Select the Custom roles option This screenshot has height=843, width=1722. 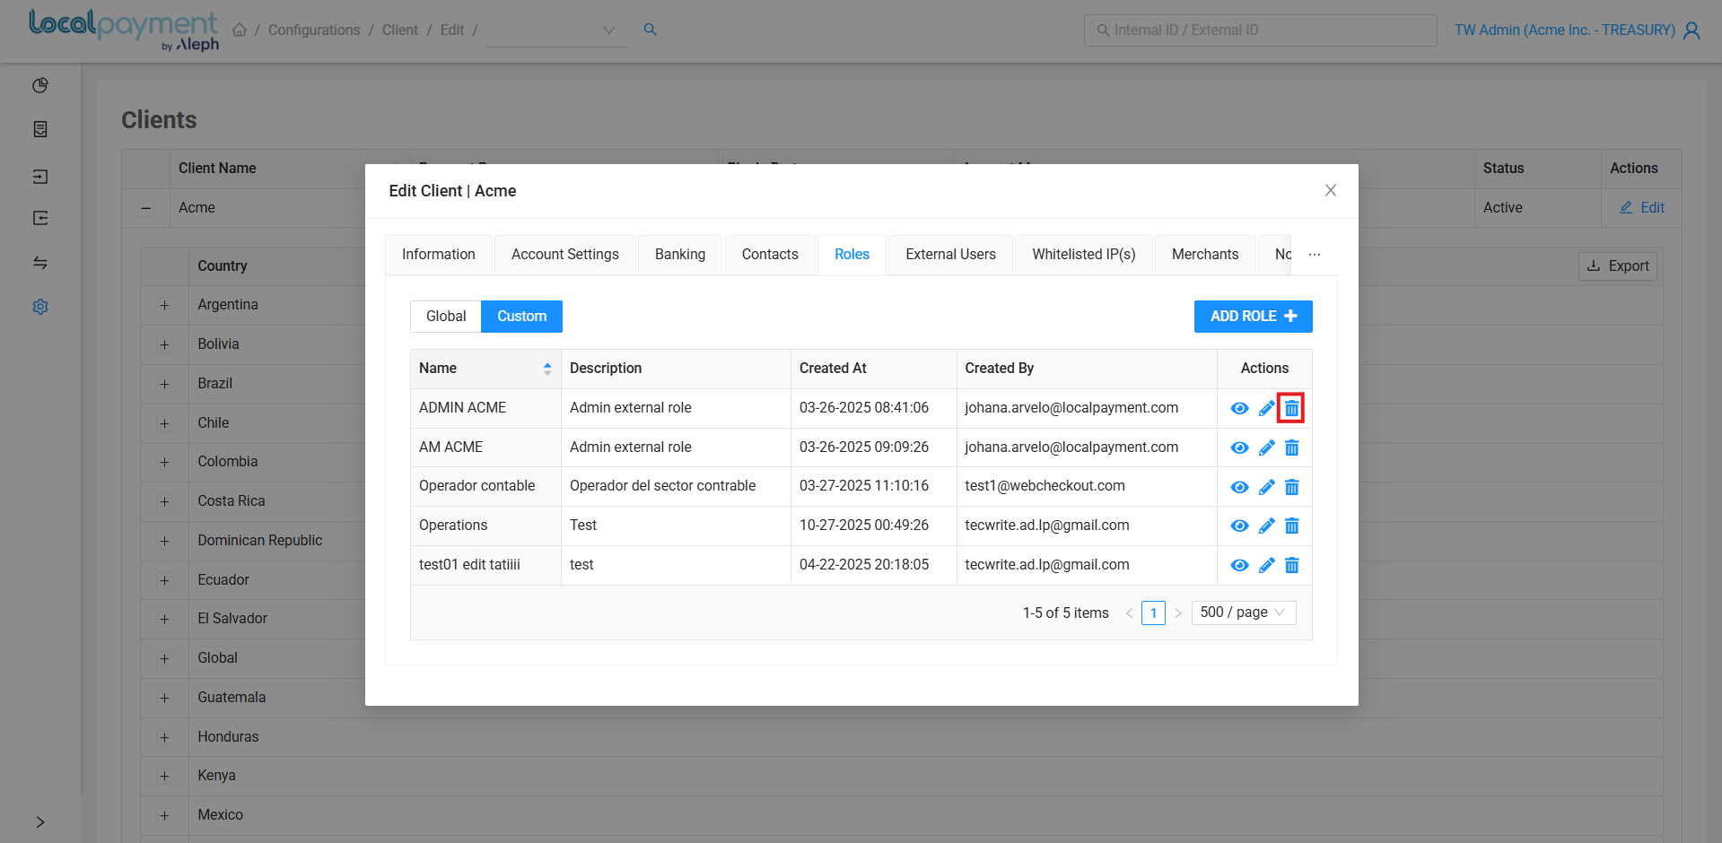click(522, 317)
